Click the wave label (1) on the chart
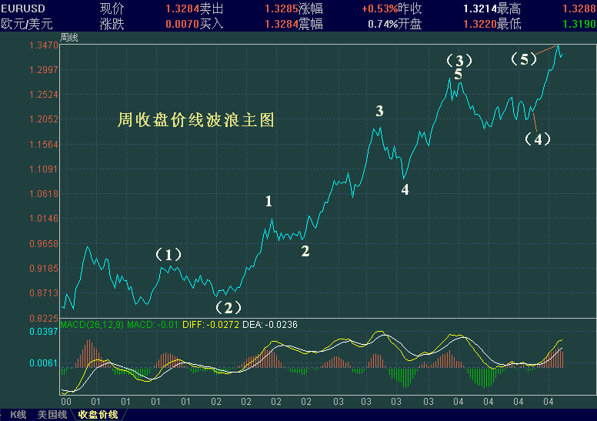The height and width of the screenshot is (421, 597). [168, 255]
